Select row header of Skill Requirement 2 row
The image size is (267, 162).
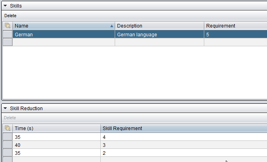pyautogui.click(x=7, y=152)
